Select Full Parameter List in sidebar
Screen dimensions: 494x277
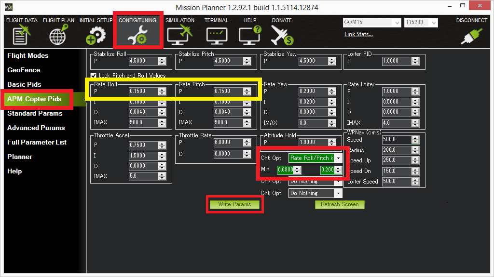tap(37, 142)
